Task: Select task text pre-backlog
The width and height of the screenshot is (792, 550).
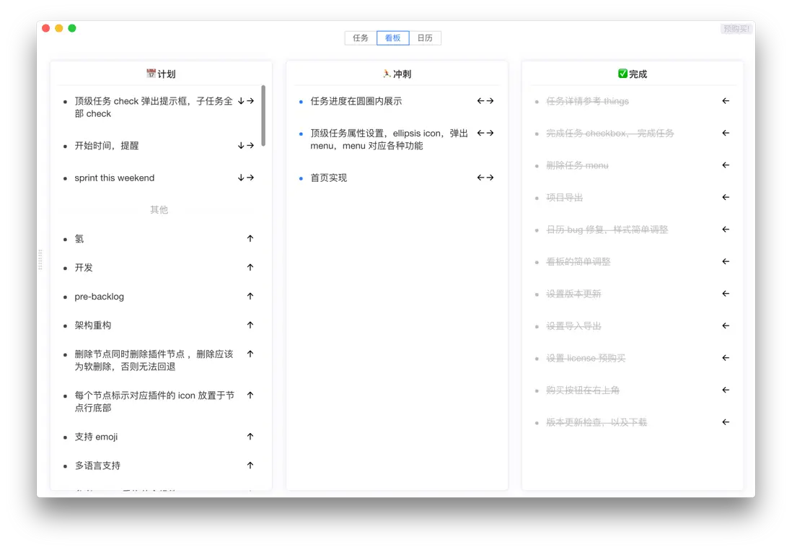Action: [x=99, y=296]
